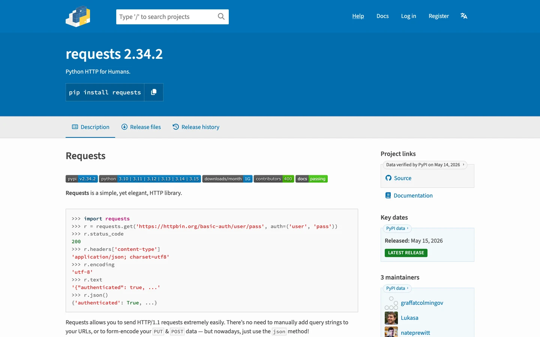Click the docs passing badge
Screen dimensions: 540x337
click(312, 179)
